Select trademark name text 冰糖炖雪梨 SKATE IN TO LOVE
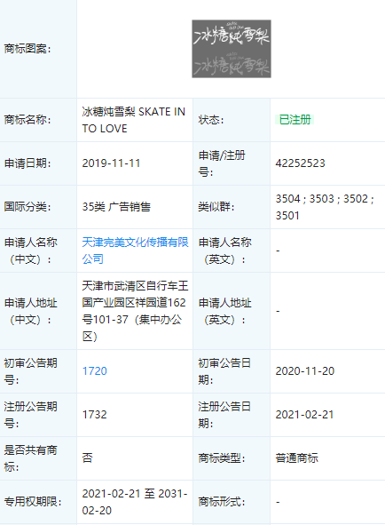Image resolution: width=385 pixels, height=525 pixels. pyautogui.click(x=134, y=120)
